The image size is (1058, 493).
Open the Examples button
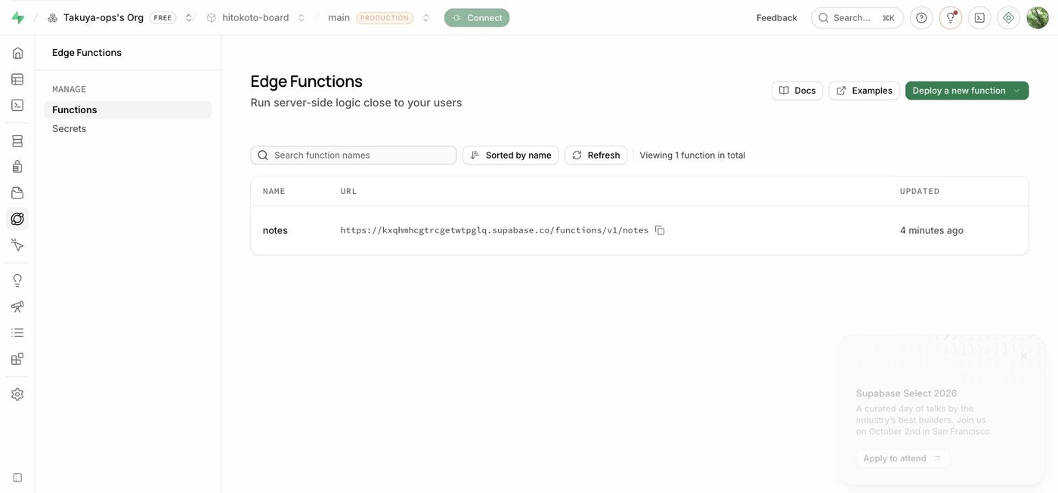coord(865,91)
